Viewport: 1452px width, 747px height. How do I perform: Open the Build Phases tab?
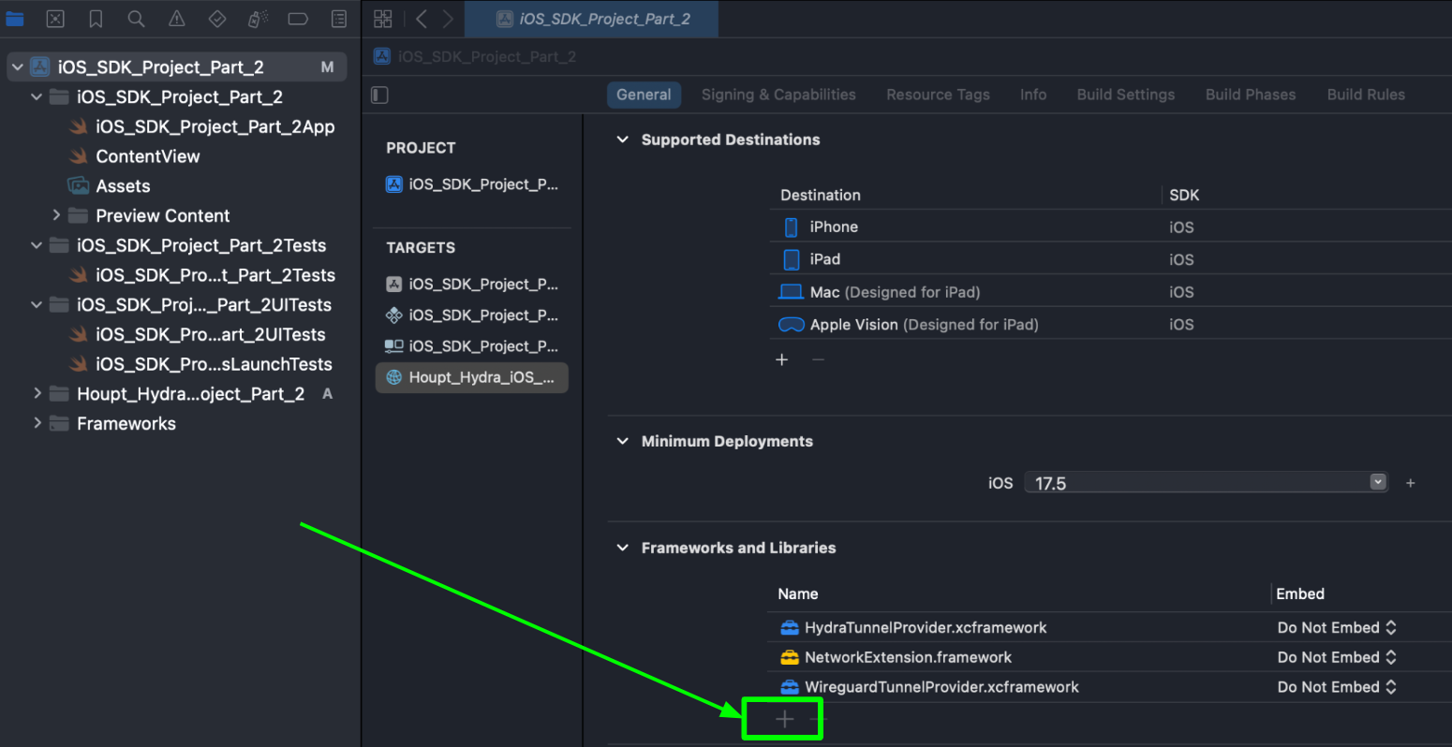pos(1251,95)
